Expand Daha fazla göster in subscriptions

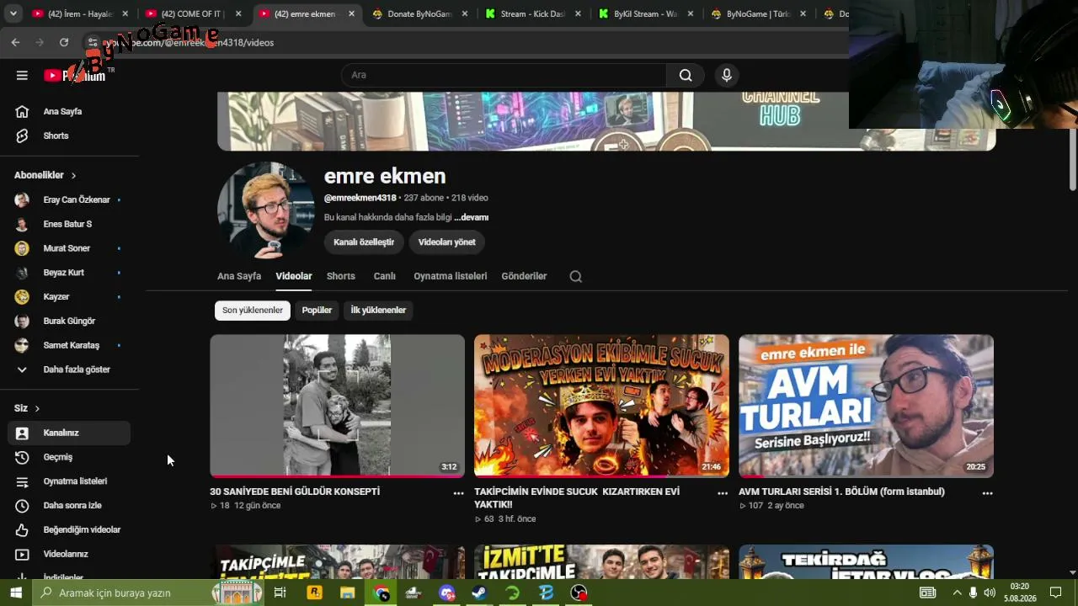(x=69, y=369)
